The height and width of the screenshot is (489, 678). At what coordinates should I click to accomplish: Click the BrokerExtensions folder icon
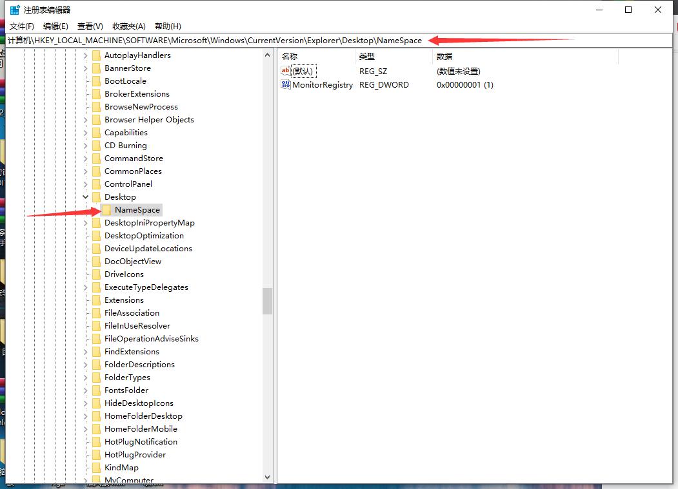tap(96, 94)
